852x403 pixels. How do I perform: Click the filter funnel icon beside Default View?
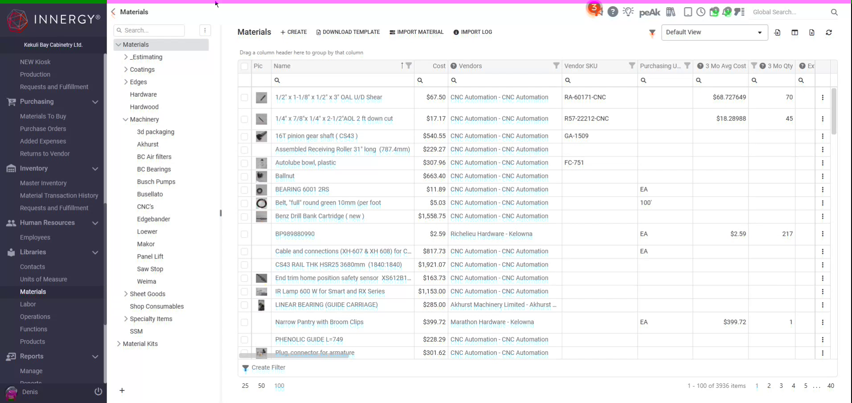point(651,33)
